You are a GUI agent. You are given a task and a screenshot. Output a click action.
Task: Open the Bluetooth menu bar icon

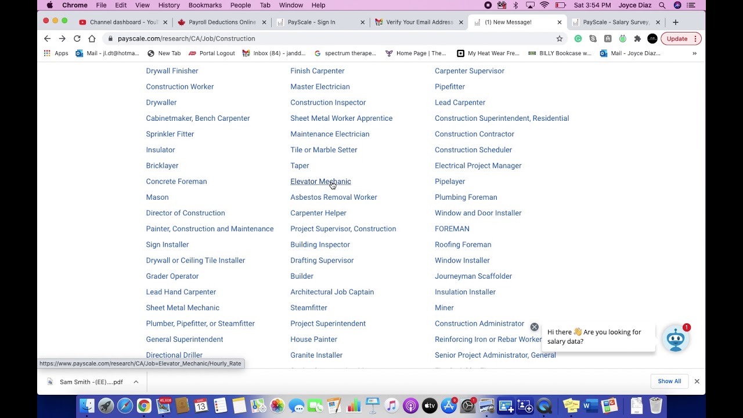click(x=515, y=5)
